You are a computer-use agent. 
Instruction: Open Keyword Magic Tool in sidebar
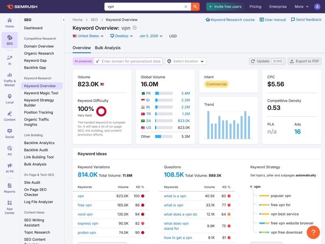[x=41, y=93]
